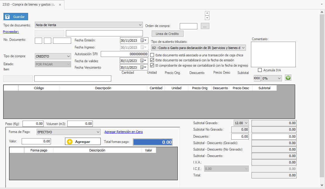Image resolution: width=325 pixels, height=189 pixels.
Task: Click the Peso (Kg) input field
Action: click(33, 124)
